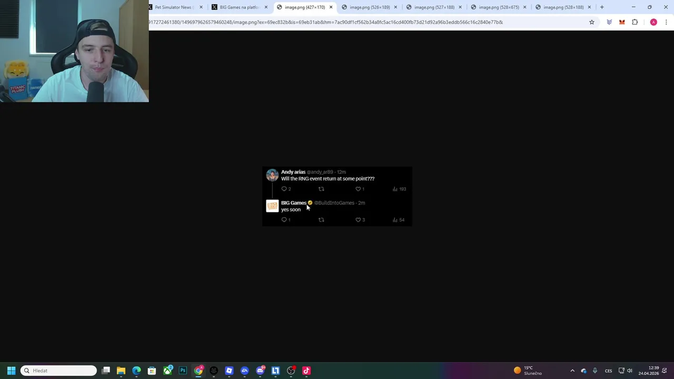Click the microphone tray icon
This screenshot has height=379, width=674.
click(x=595, y=371)
